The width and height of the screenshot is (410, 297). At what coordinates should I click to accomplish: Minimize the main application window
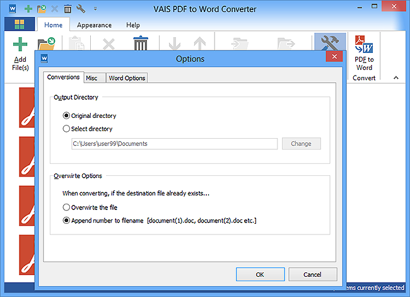(360, 7)
